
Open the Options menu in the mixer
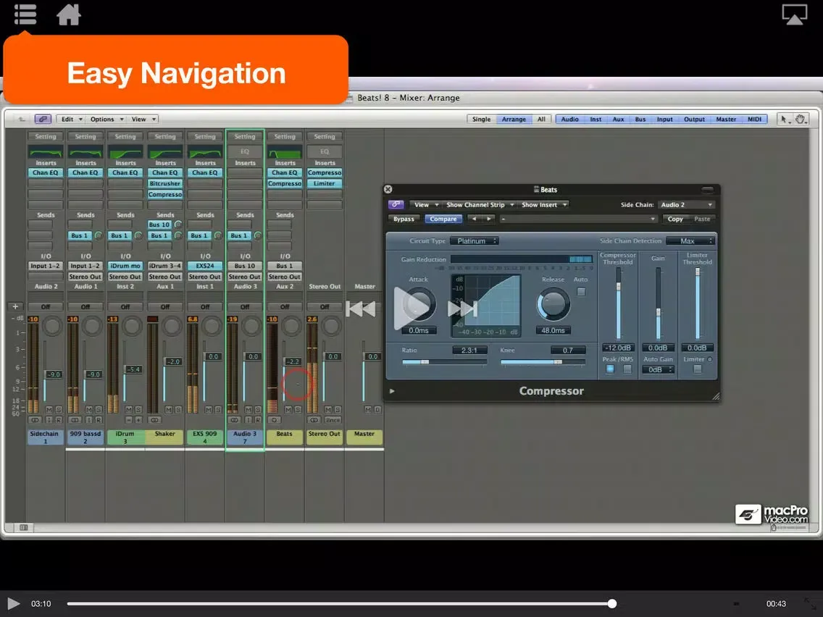106,119
